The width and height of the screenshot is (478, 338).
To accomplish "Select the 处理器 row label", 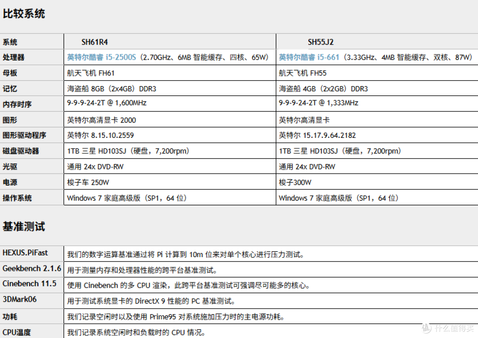I will pyautogui.click(x=13, y=57).
